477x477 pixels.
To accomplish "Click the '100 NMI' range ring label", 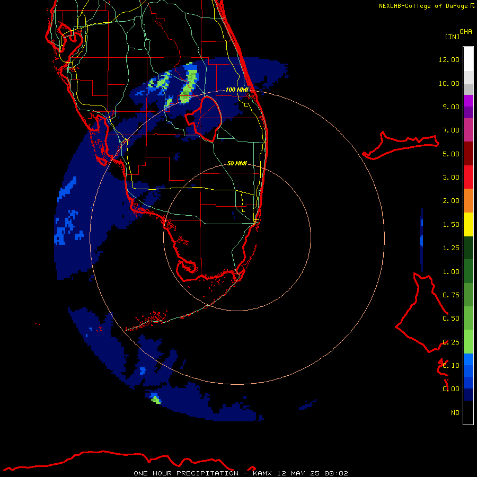I will click(237, 90).
